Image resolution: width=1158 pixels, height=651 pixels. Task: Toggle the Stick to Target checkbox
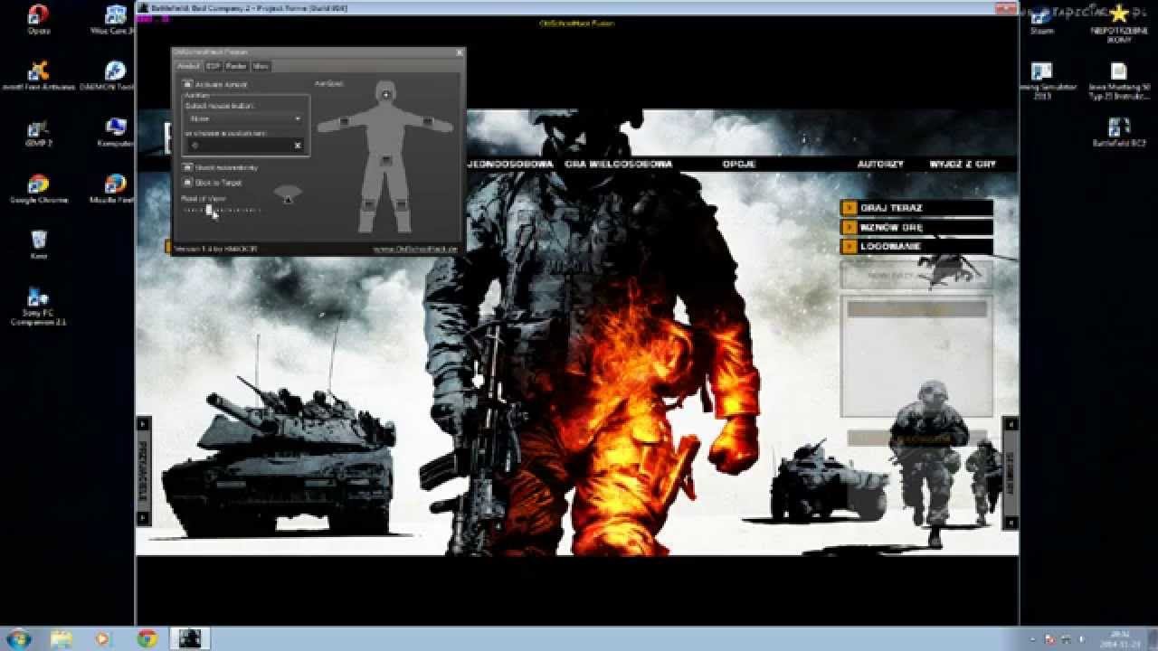point(187,182)
